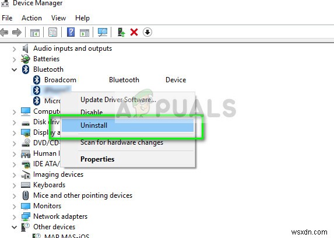Toggle the console tree pane icon
Image resolution: width=334 pixels, height=238 pixels.
(x=35, y=33)
